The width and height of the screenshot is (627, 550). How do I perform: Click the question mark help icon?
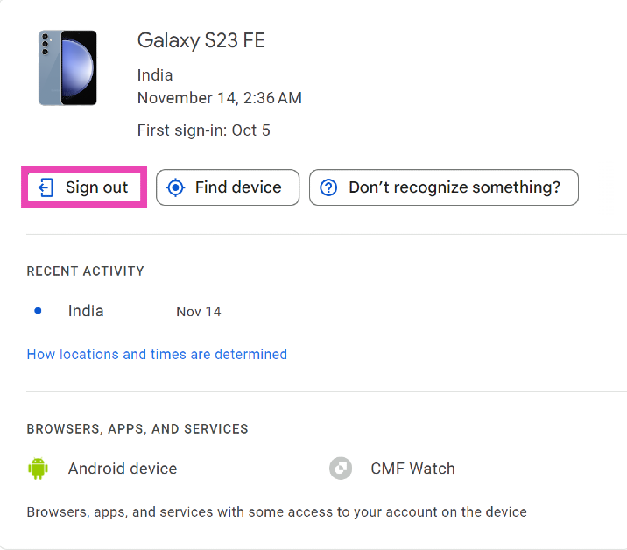[x=328, y=187]
